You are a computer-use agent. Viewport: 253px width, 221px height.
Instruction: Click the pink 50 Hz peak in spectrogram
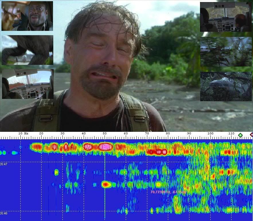pyautogui.click(x=105, y=147)
